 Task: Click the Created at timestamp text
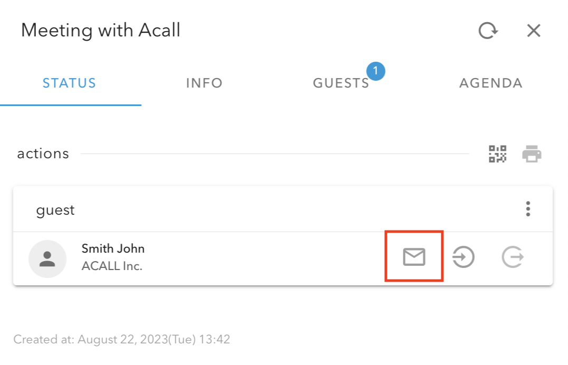[x=121, y=339]
